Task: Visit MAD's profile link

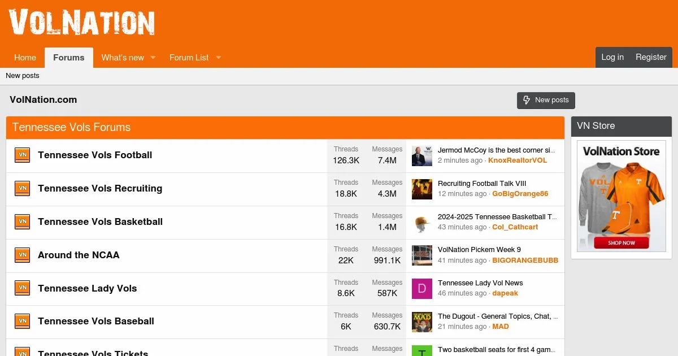Action: click(501, 327)
